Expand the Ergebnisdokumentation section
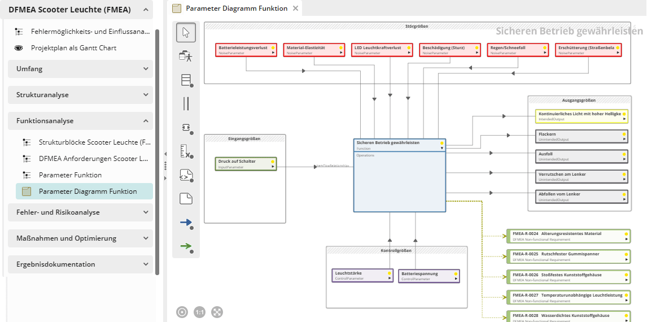This screenshot has width=647, height=322. click(x=146, y=264)
